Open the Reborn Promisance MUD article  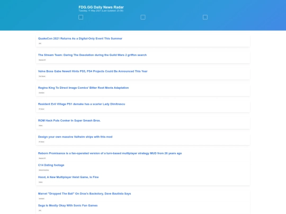tap(110, 153)
